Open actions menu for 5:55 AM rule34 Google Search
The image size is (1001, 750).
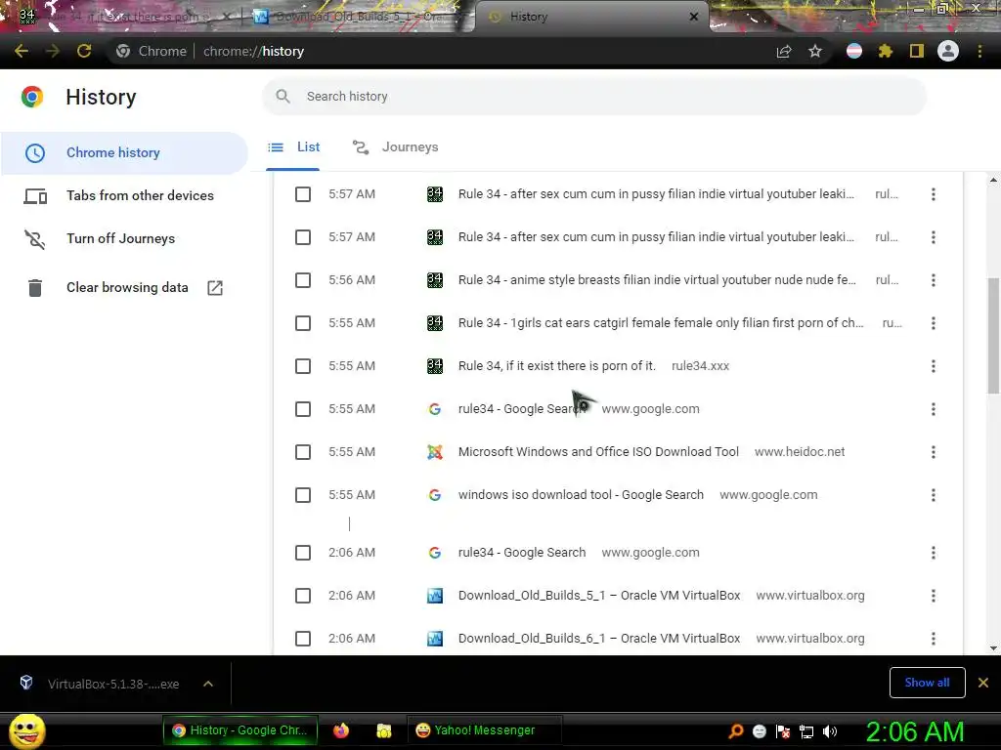point(934,409)
